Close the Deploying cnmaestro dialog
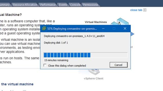Viewport: 163px width, 91px height. pos(125,29)
